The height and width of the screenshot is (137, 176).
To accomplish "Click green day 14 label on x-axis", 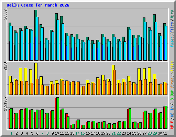I will [77, 133].
